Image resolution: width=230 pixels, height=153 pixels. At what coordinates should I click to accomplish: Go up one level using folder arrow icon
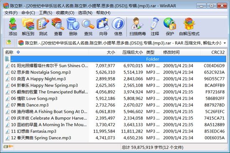[x=9, y=42]
